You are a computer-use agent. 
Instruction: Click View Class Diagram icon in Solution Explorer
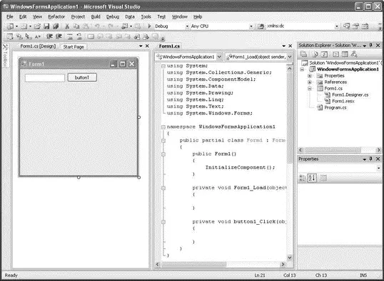tap(354, 54)
